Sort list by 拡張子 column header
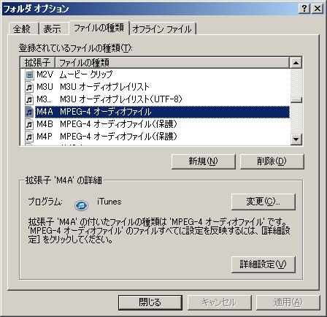Image resolution: width=327 pixels, height=317 pixels. [x=37, y=63]
